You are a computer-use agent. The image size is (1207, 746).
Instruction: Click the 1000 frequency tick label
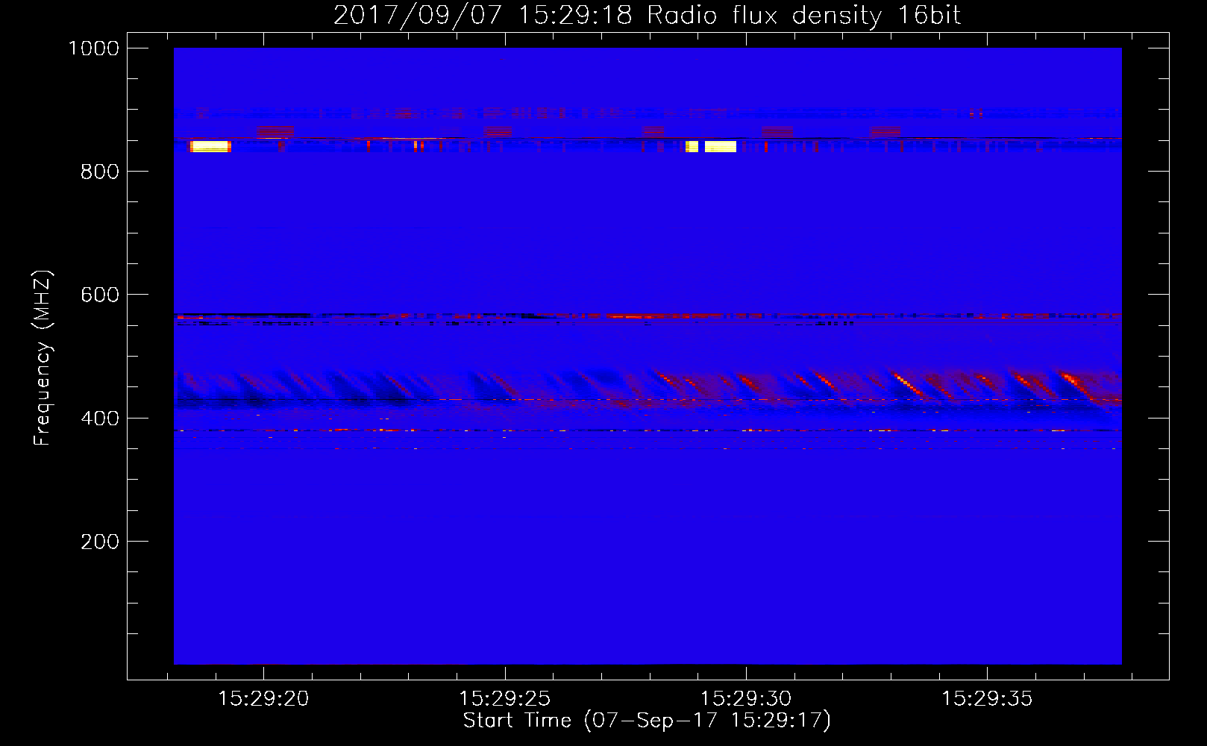tap(94, 48)
